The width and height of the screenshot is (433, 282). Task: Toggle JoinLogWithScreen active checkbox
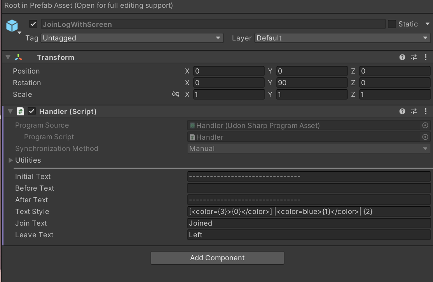click(33, 24)
